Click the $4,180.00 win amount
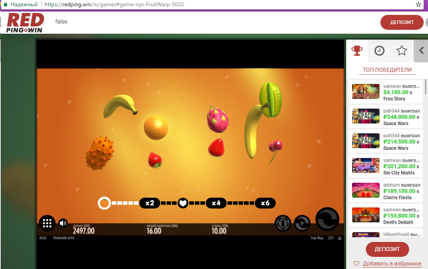The height and width of the screenshot is (269, 428). (x=396, y=92)
